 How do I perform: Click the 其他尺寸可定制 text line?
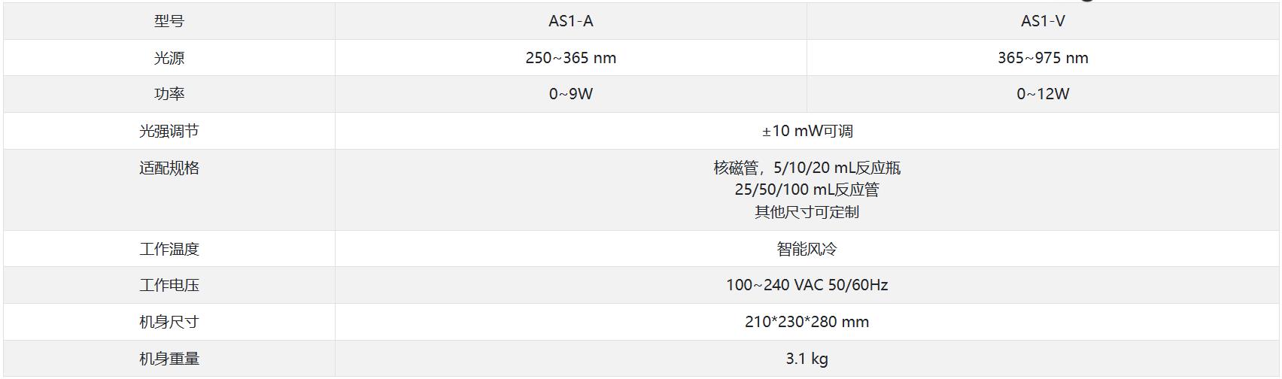807,212
